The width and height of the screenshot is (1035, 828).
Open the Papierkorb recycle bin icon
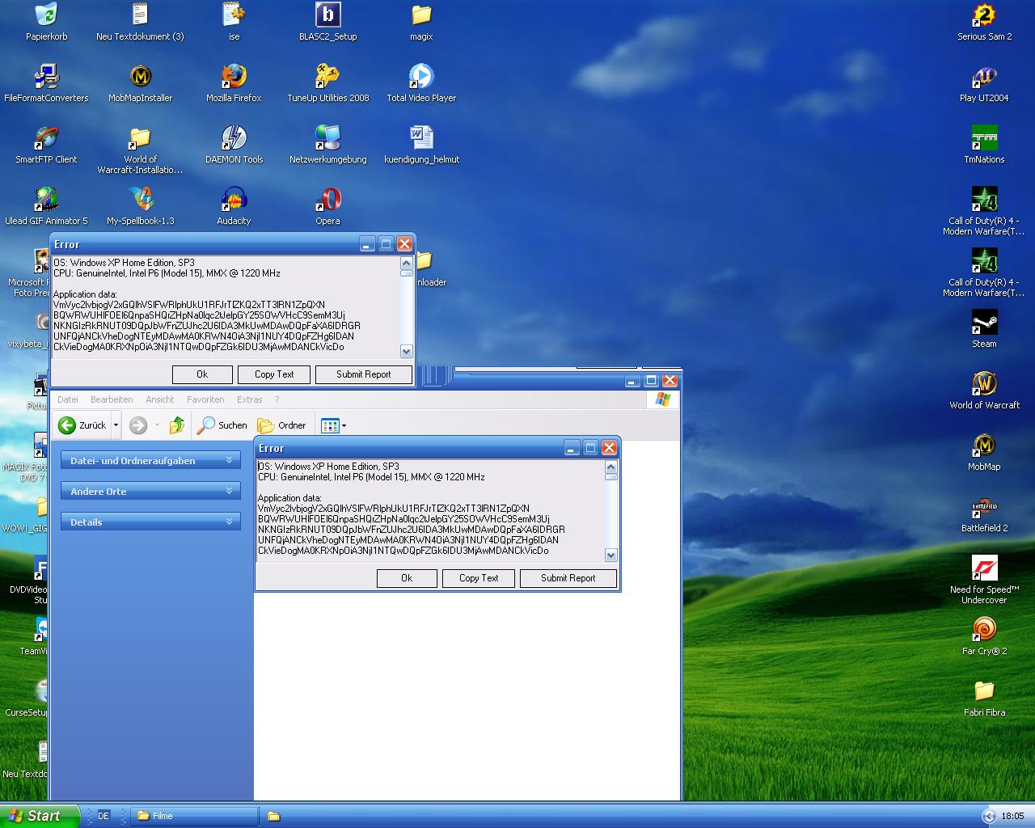(47, 22)
